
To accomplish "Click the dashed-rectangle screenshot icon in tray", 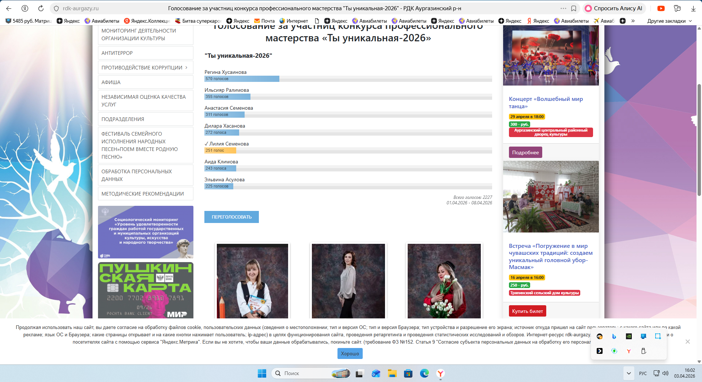I will tap(658, 336).
